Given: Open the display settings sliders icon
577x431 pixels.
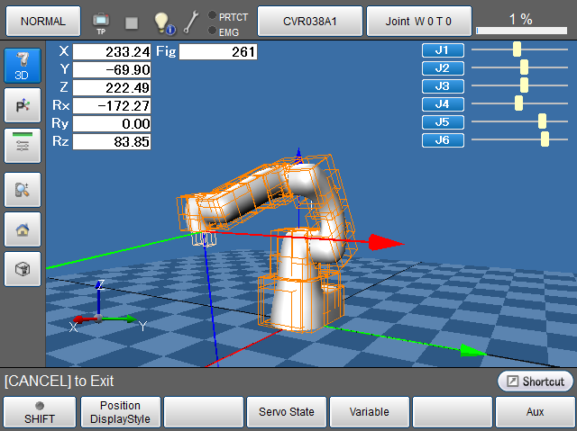Looking at the screenshot, I should point(23,146).
